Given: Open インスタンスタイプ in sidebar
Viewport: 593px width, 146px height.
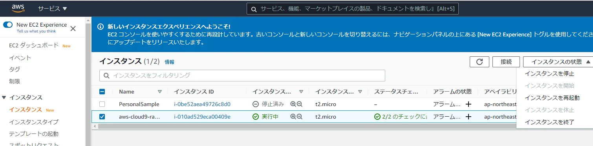Looking at the screenshot, I should tap(34, 122).
